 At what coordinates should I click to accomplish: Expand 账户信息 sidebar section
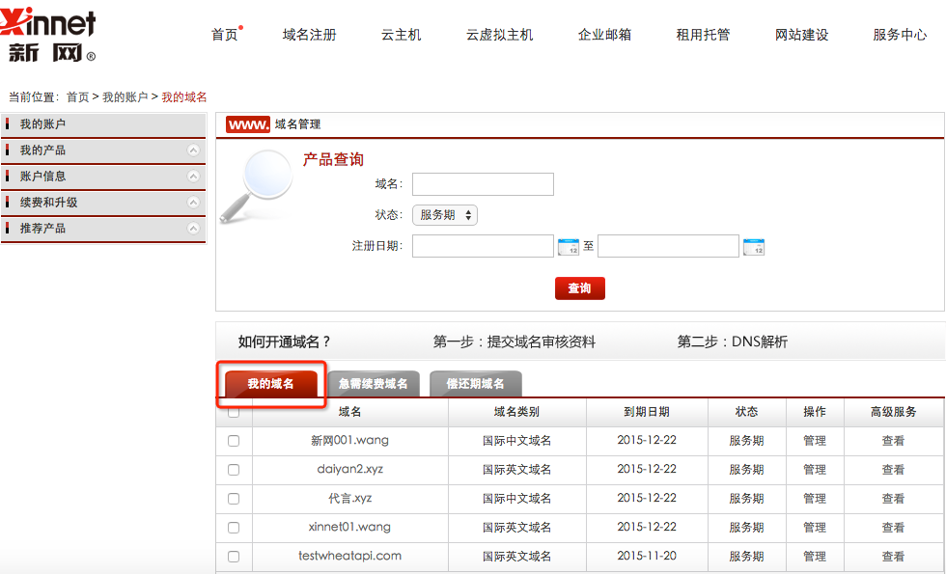[x=193, y=177]
